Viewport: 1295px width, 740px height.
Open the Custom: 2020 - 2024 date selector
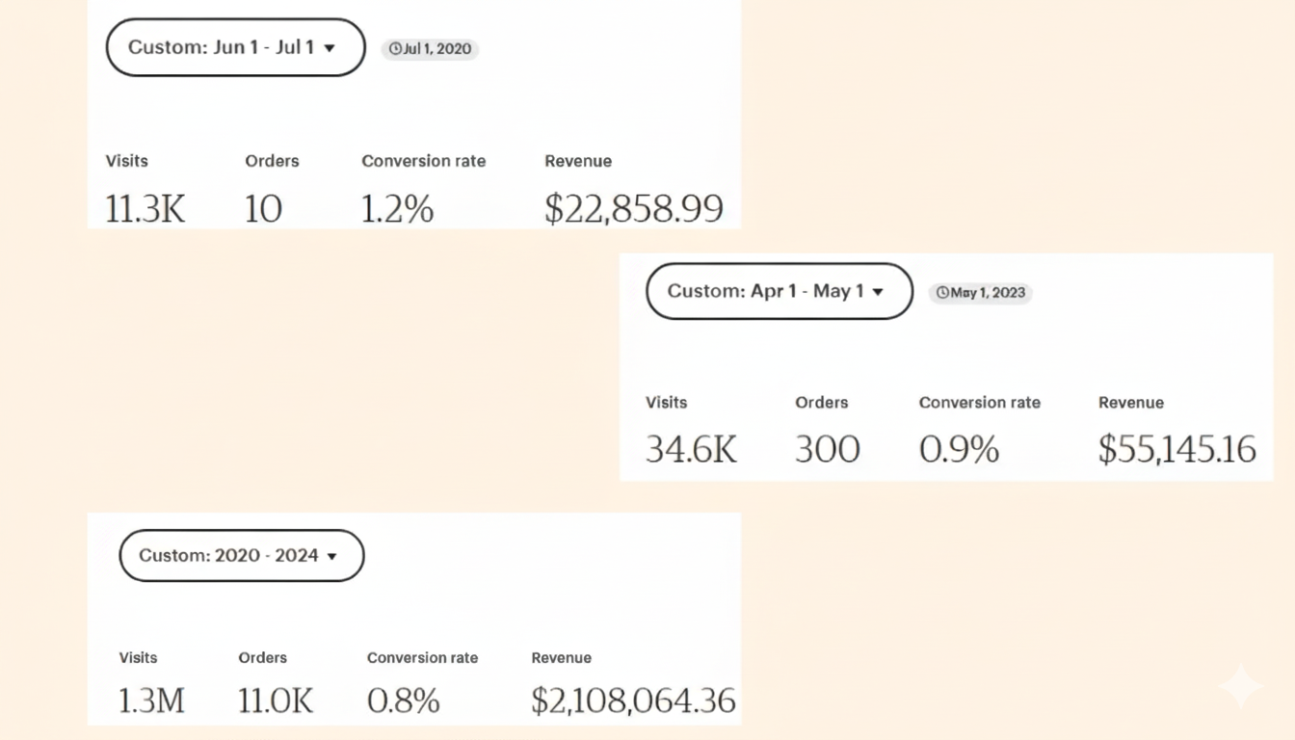241,555
